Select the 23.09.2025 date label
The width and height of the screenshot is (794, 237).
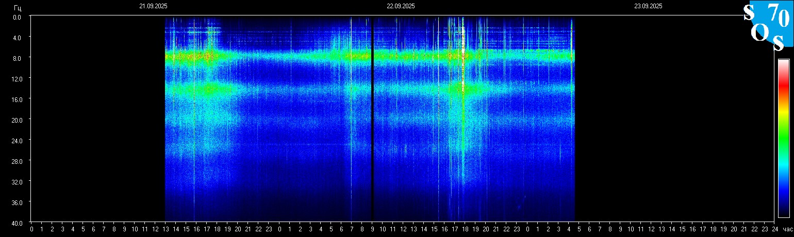pyautogui.click(x=648, y=6)
